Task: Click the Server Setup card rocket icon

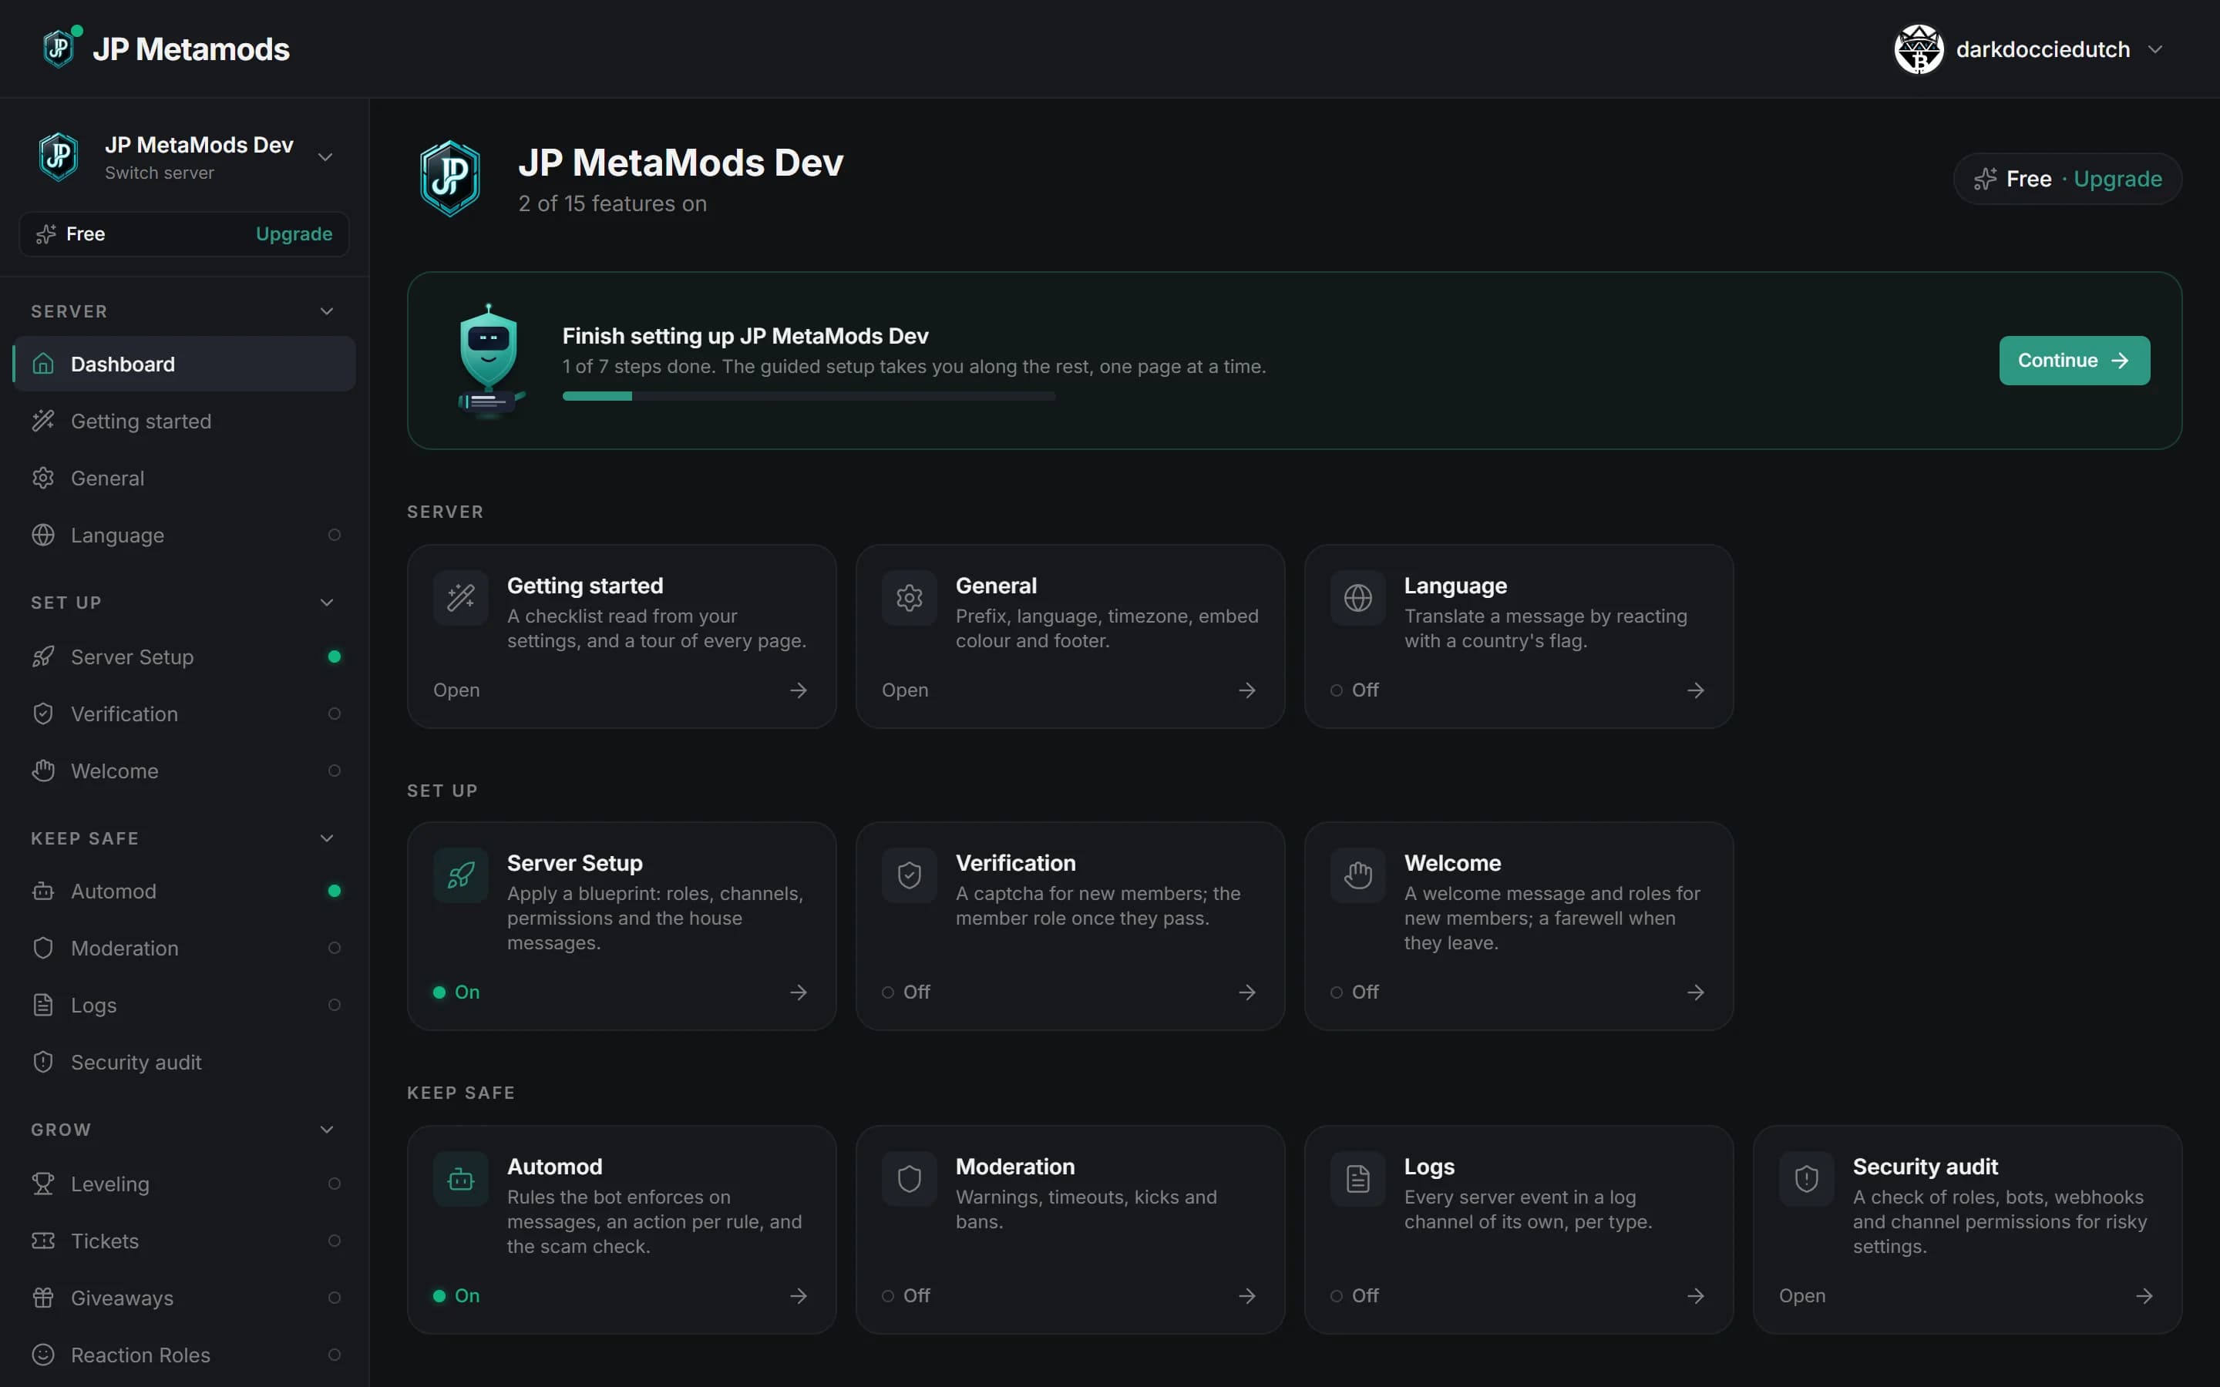Action: 460,875
